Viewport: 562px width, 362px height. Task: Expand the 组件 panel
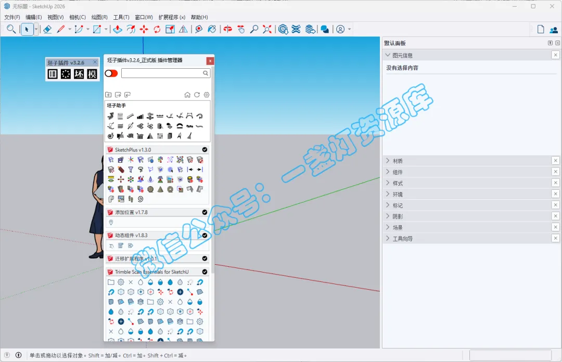click(388, 172)
